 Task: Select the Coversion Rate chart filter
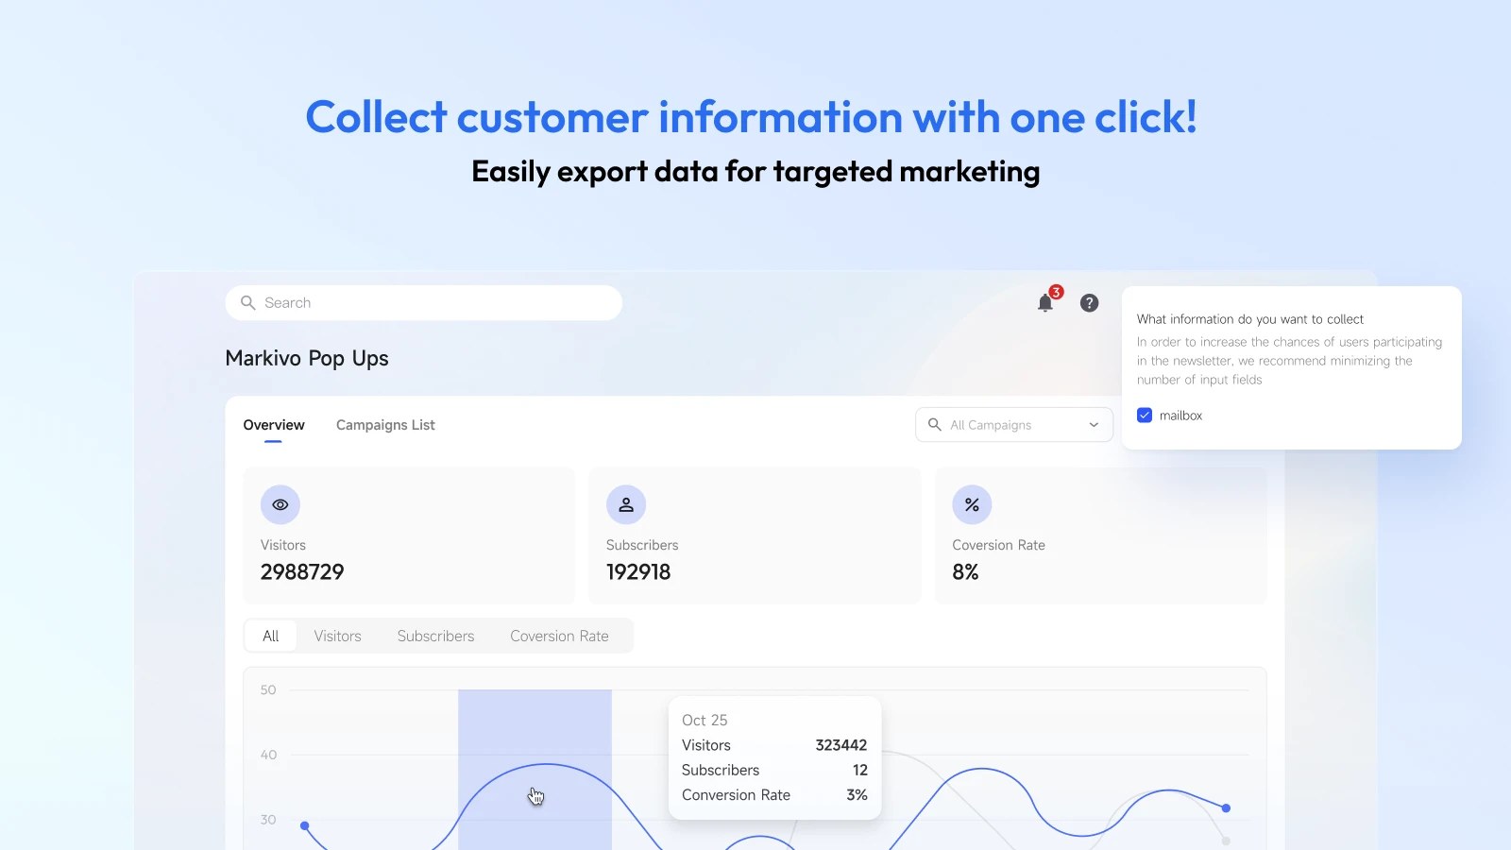click(559, 636)
